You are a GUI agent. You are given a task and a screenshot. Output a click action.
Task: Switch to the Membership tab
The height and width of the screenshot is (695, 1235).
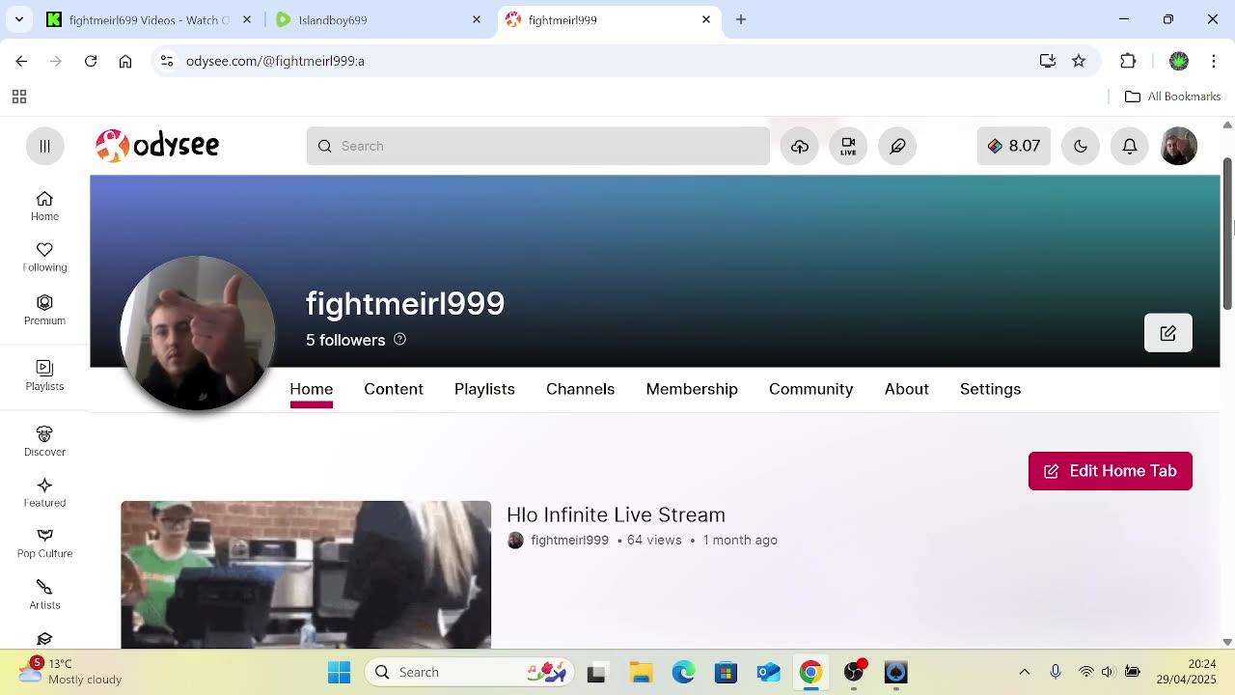[692, 389]
